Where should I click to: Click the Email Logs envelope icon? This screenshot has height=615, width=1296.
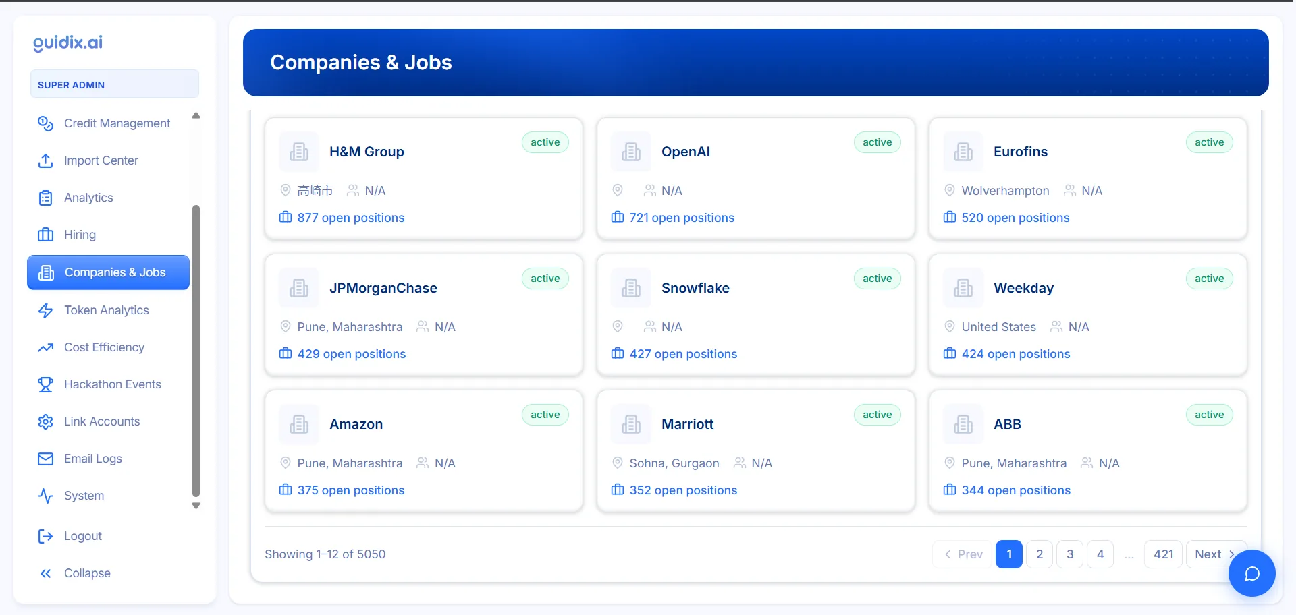click(x=45, y=459)
